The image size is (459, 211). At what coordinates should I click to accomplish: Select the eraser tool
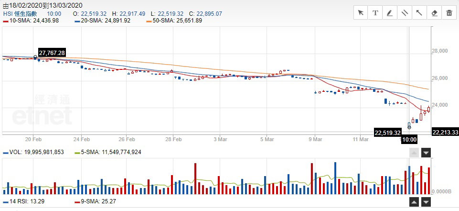(x=434, y=12)
